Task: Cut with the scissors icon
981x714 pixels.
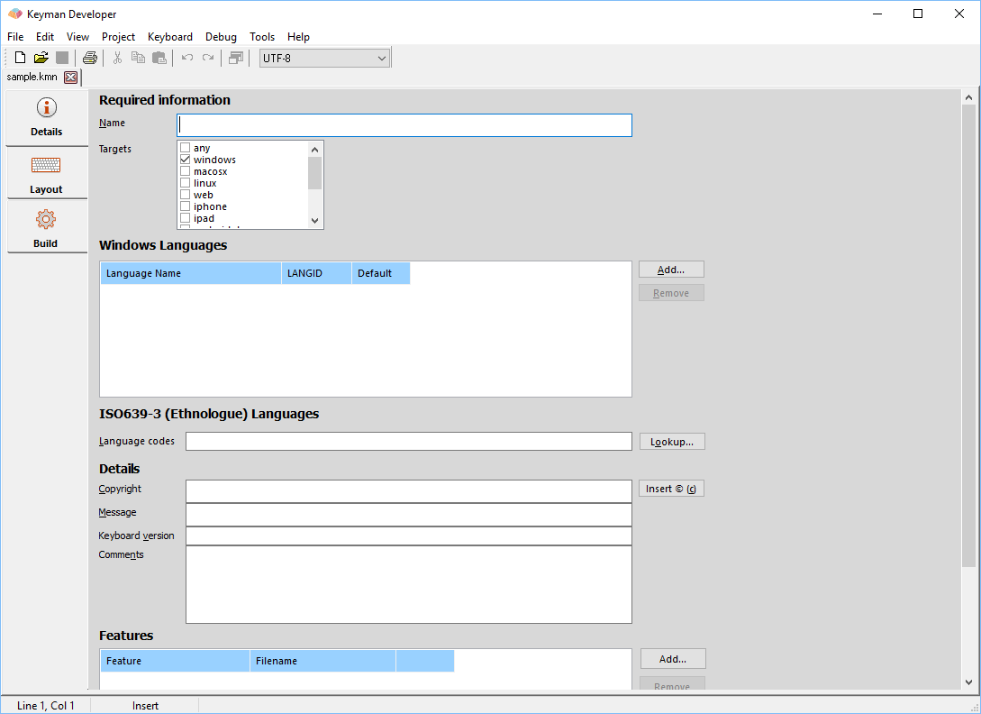Action: pyautogui.click(x=117, y=59)
